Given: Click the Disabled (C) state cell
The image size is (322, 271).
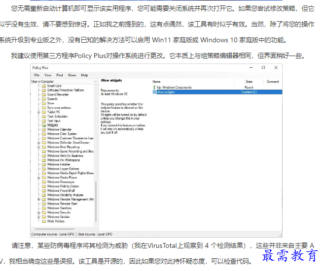Looking at the screenshot, I should 249,92.
